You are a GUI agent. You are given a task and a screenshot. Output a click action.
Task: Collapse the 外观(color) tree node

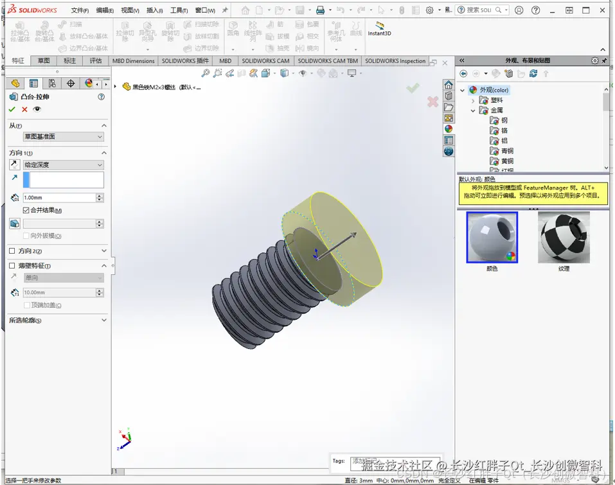tap(463, 90)
